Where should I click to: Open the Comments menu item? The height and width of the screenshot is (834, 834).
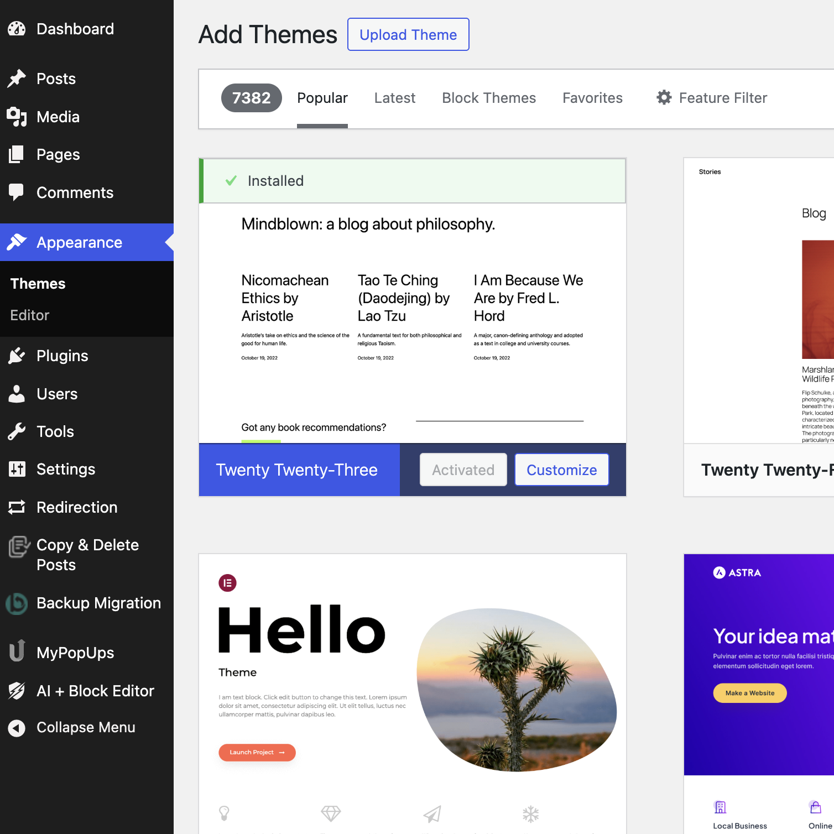87,192
